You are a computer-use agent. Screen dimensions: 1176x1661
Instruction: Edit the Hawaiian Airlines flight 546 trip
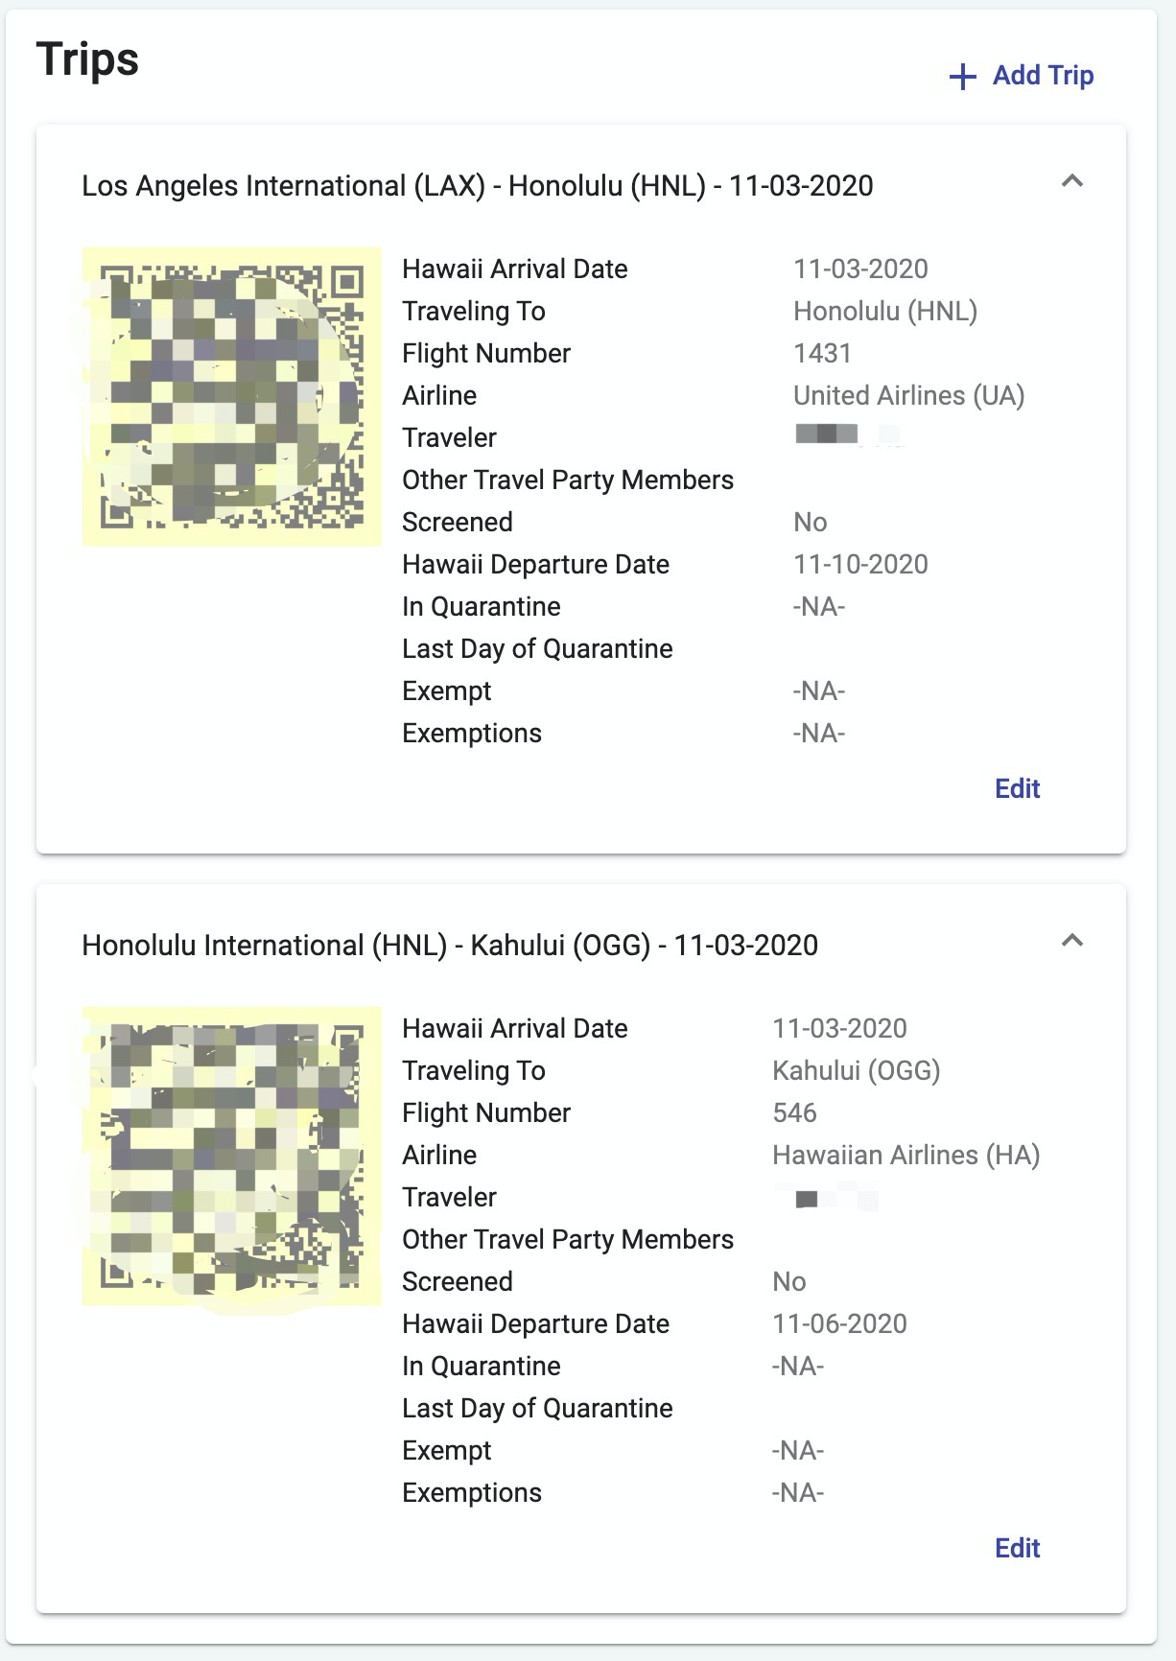coord(1017,1548)
